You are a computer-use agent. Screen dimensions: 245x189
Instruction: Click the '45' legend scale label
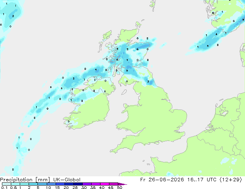tap(111, 187)
